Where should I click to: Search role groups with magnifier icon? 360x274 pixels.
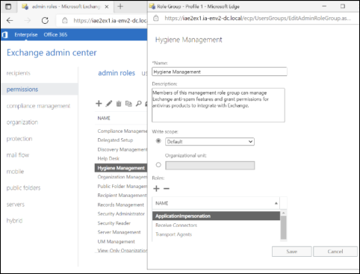coord(138,104)
